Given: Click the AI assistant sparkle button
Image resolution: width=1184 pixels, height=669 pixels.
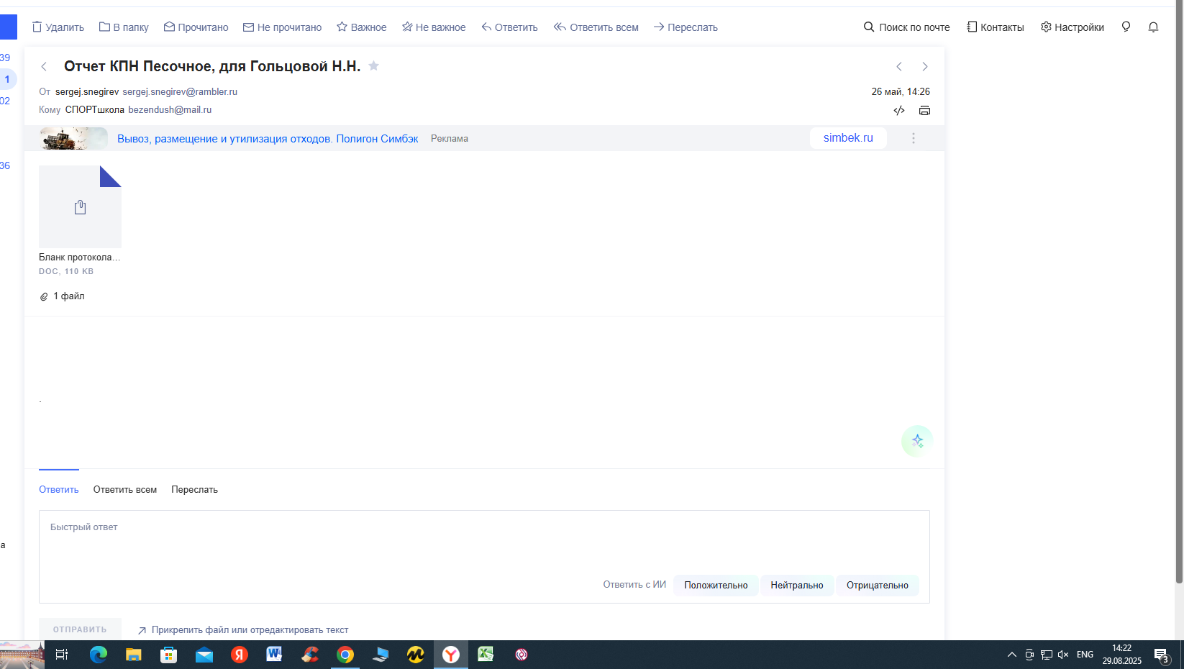Looking at the screenshot, I should coord(916,441).
